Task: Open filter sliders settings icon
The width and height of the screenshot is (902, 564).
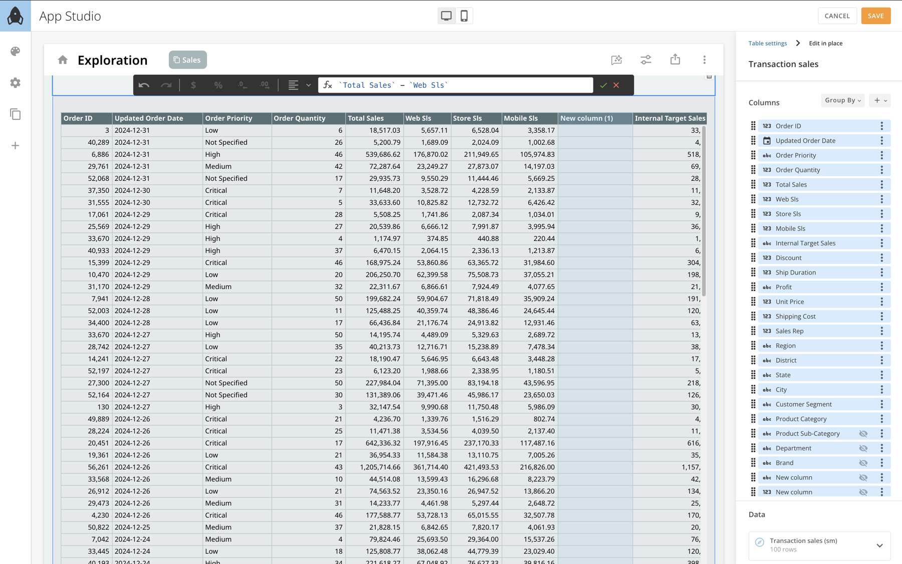Action: click(646, 60)
